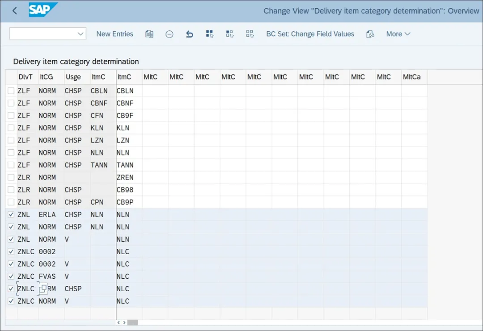Click BC Set: Change Field Values

(x=310, y=34)
